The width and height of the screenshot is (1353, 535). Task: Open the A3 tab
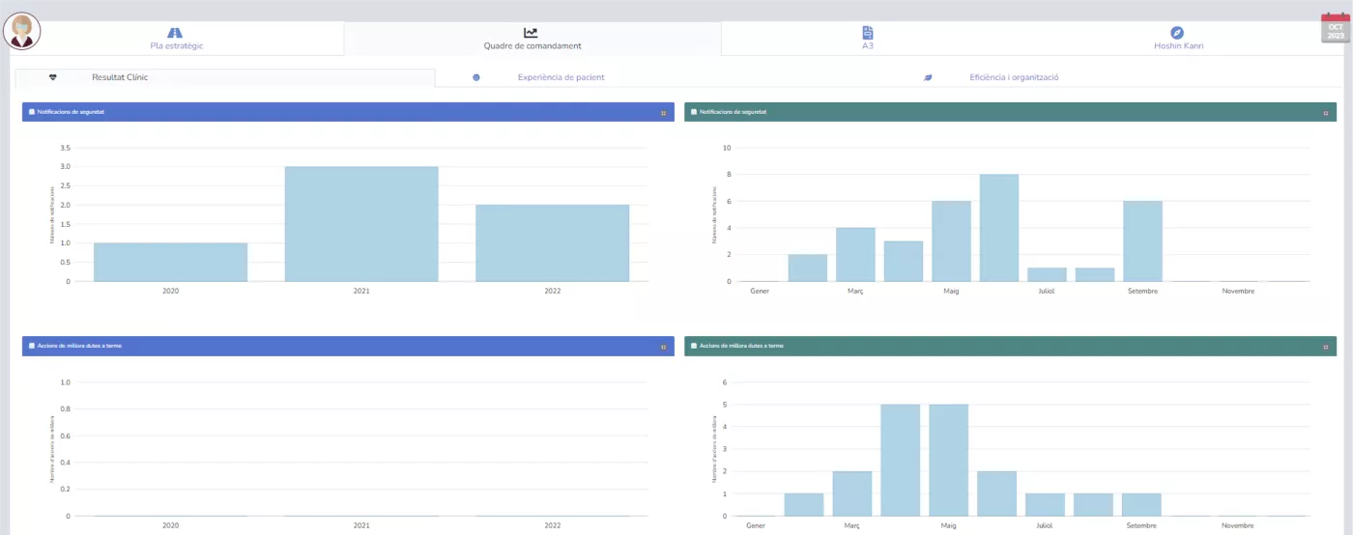coord(868,38)
